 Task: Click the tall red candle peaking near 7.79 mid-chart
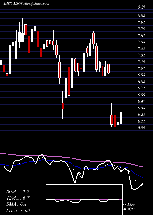point(94,38)
